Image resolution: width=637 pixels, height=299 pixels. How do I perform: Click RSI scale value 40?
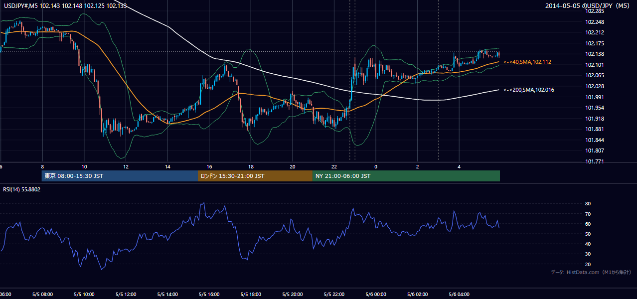tap(588, 244)
